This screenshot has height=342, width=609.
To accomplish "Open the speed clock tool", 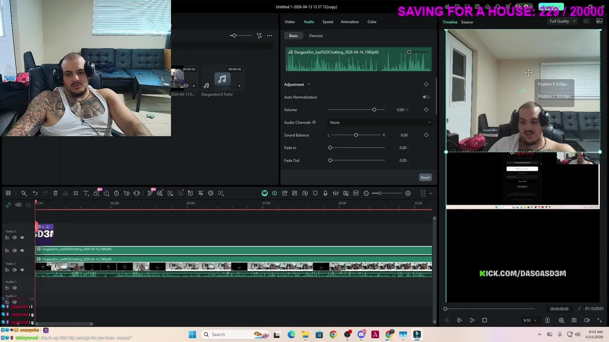I will click(116, 193).
